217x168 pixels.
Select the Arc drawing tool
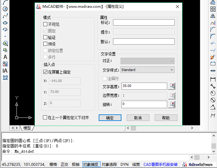(5, 2)
